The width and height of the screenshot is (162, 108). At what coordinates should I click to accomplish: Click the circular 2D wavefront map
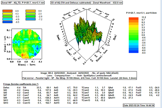click(x=27, y=44)
